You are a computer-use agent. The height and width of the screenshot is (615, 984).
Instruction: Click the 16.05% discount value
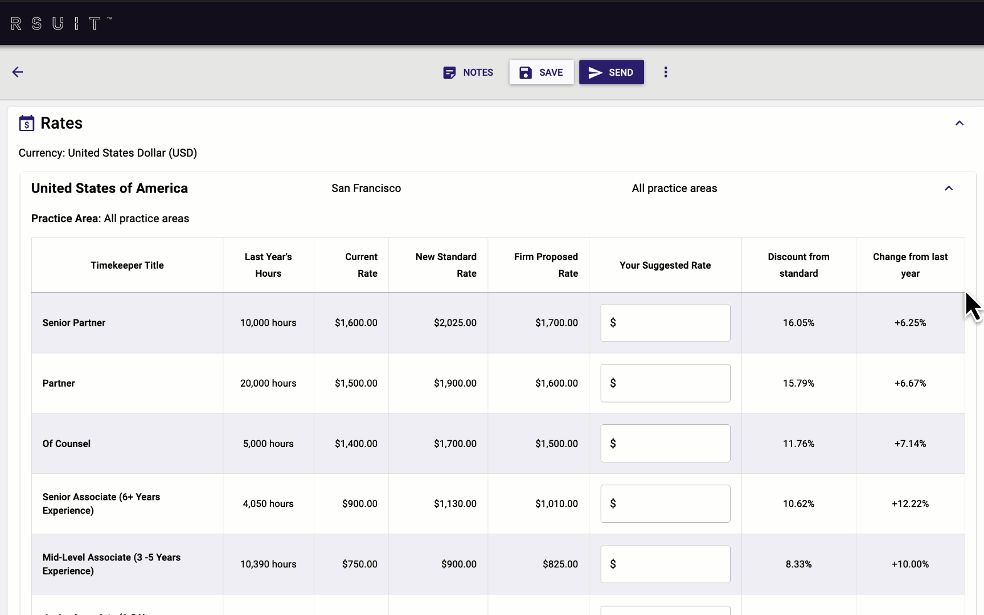point(798,323)
